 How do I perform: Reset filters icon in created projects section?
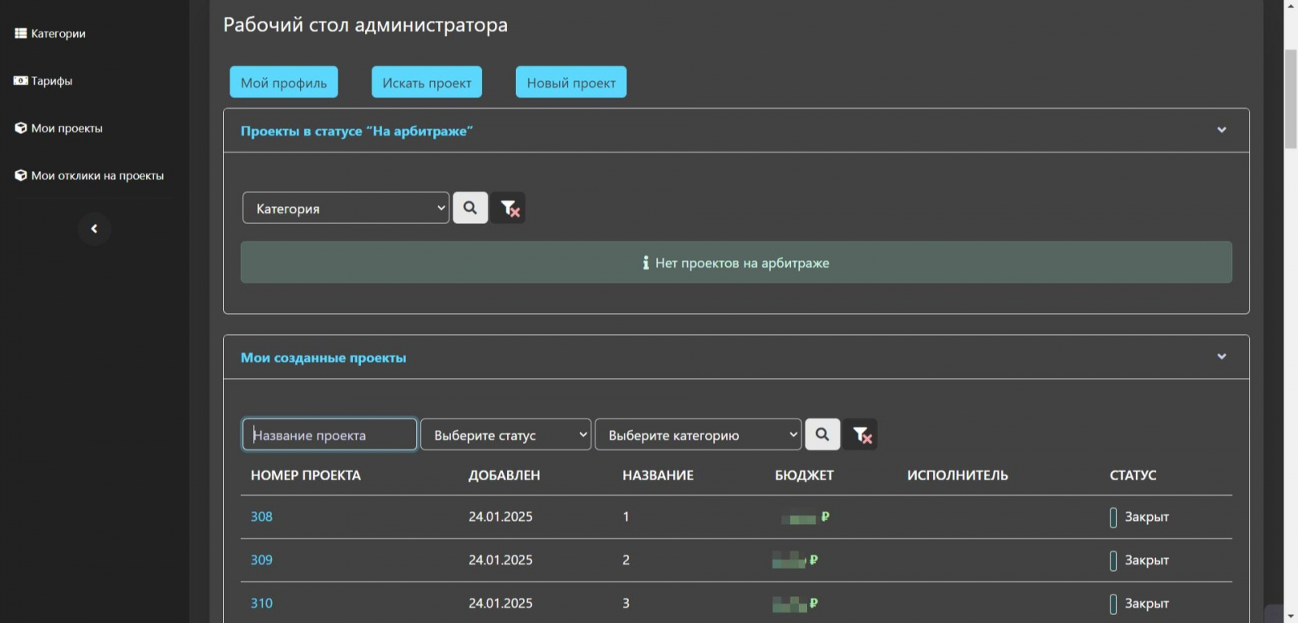[861, 435]
